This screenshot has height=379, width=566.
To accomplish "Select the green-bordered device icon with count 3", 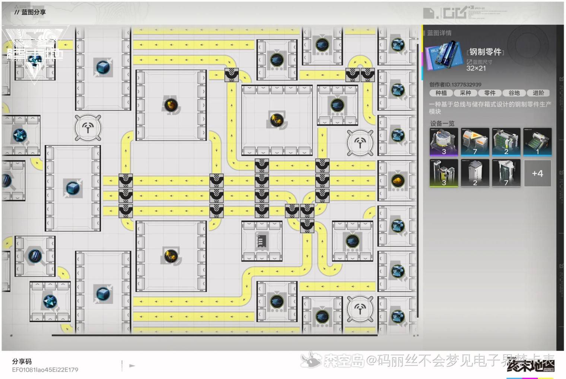I will [x=443, y=173].
